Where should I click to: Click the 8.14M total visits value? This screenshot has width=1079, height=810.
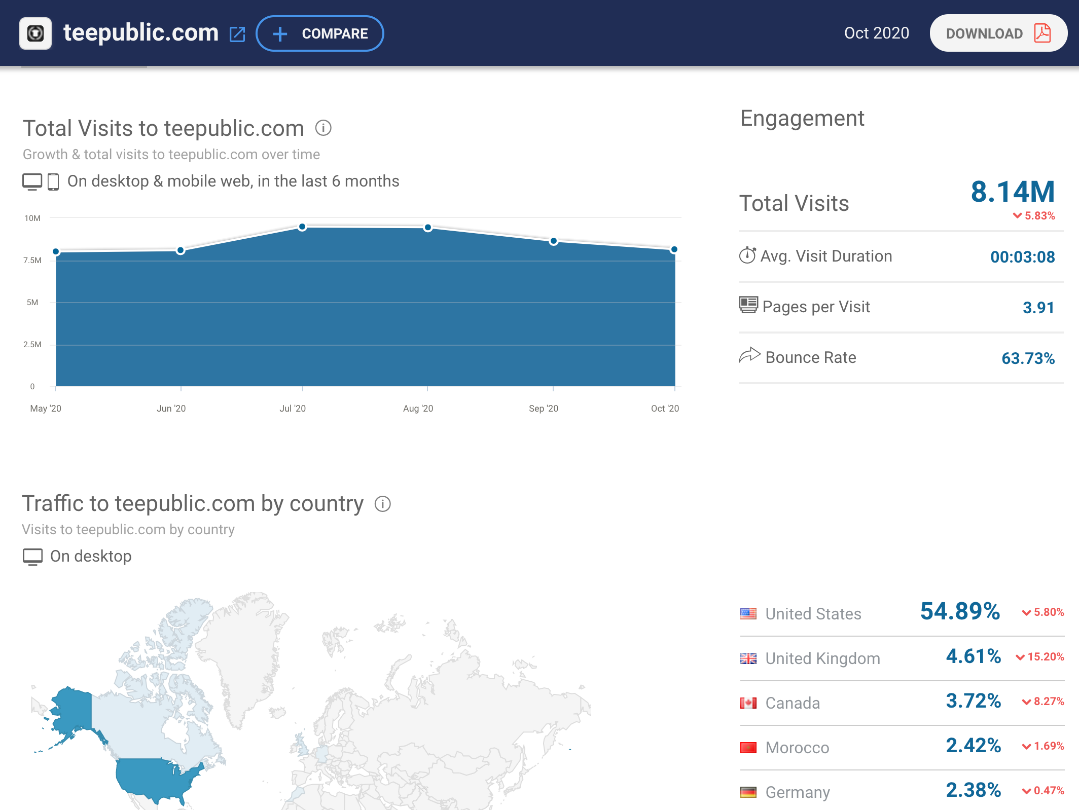1013,192
